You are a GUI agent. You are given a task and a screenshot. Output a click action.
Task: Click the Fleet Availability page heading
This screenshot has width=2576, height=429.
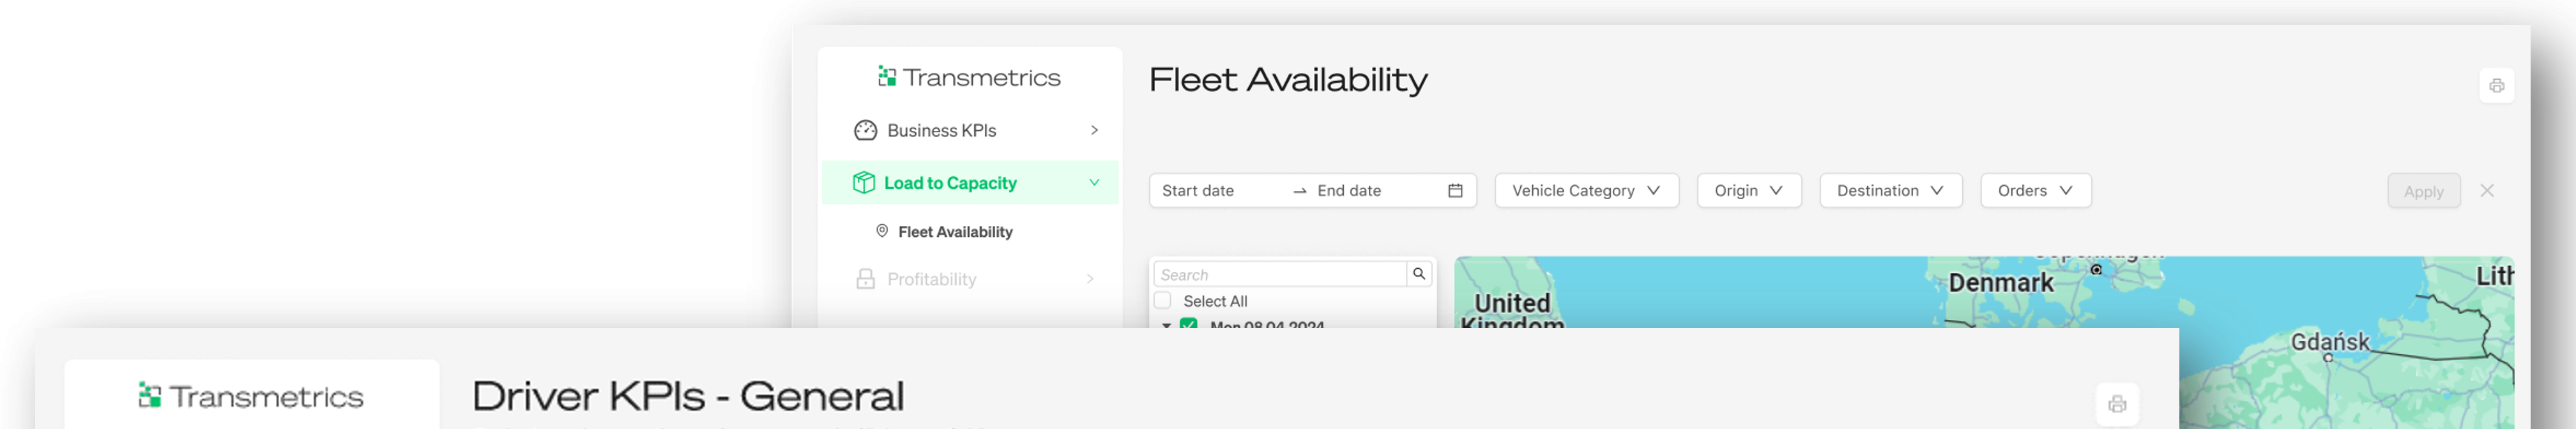coord(1288,79)
